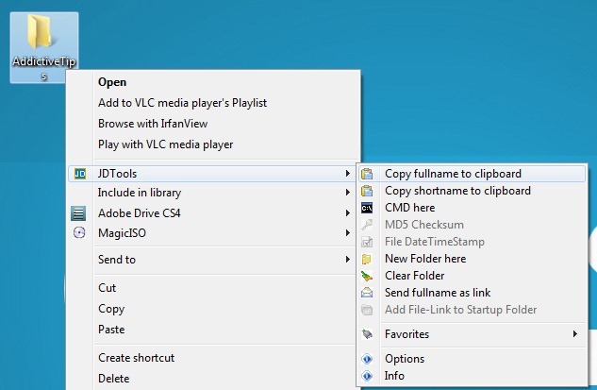Expand the Include in library submenu arrow
The image size is (597, 390).
tap(347, 193)
